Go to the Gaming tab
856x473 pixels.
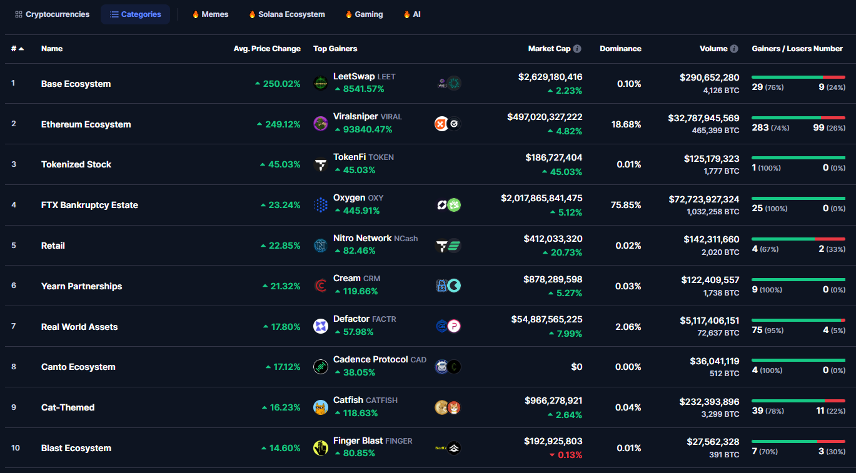pyautogui.click(x=364, y=14)
